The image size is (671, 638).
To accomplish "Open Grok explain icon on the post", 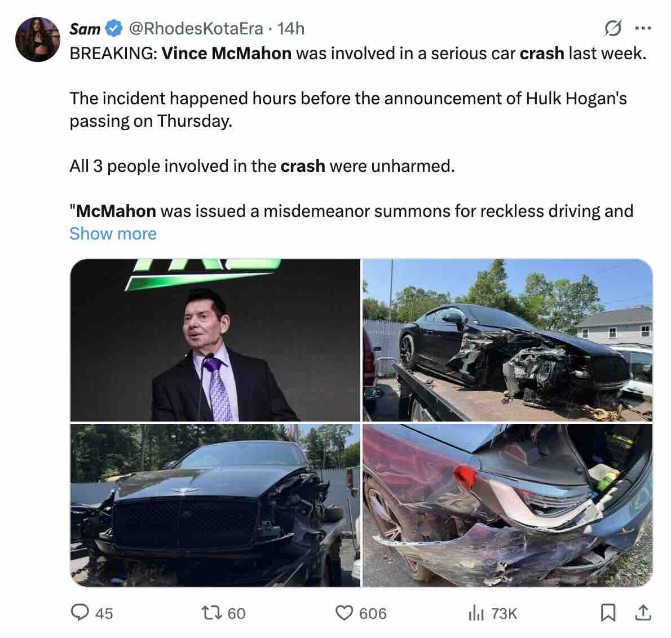I will point(613,28).
